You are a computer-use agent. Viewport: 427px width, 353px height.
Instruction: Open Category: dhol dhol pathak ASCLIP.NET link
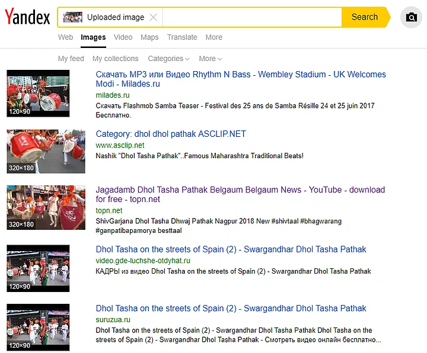click(171, 134)
